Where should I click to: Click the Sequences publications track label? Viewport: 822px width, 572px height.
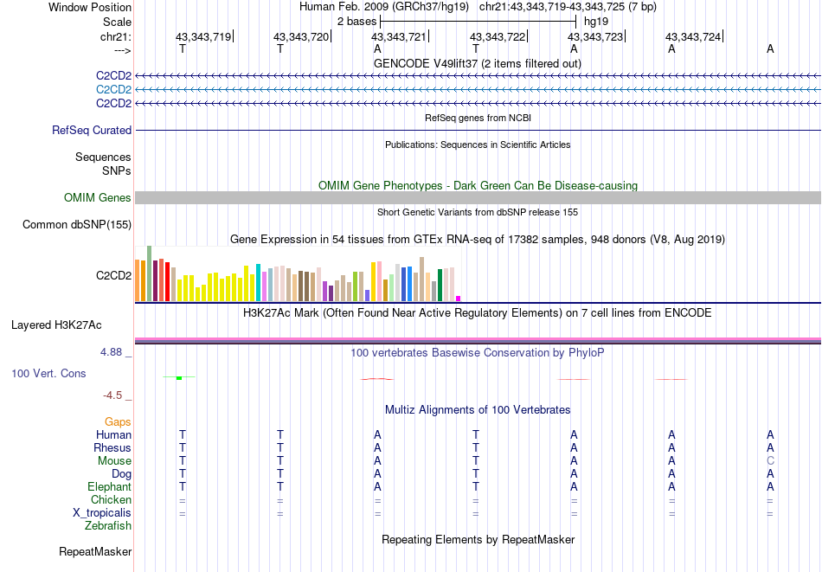(x=103, y=157)
